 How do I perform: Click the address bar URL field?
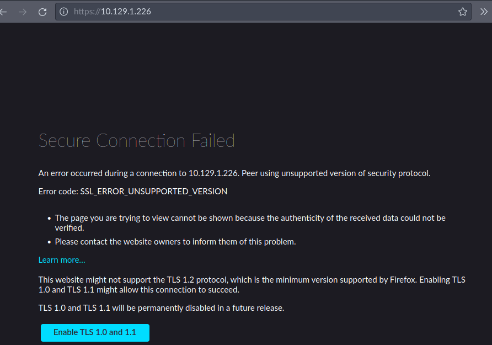263,12
